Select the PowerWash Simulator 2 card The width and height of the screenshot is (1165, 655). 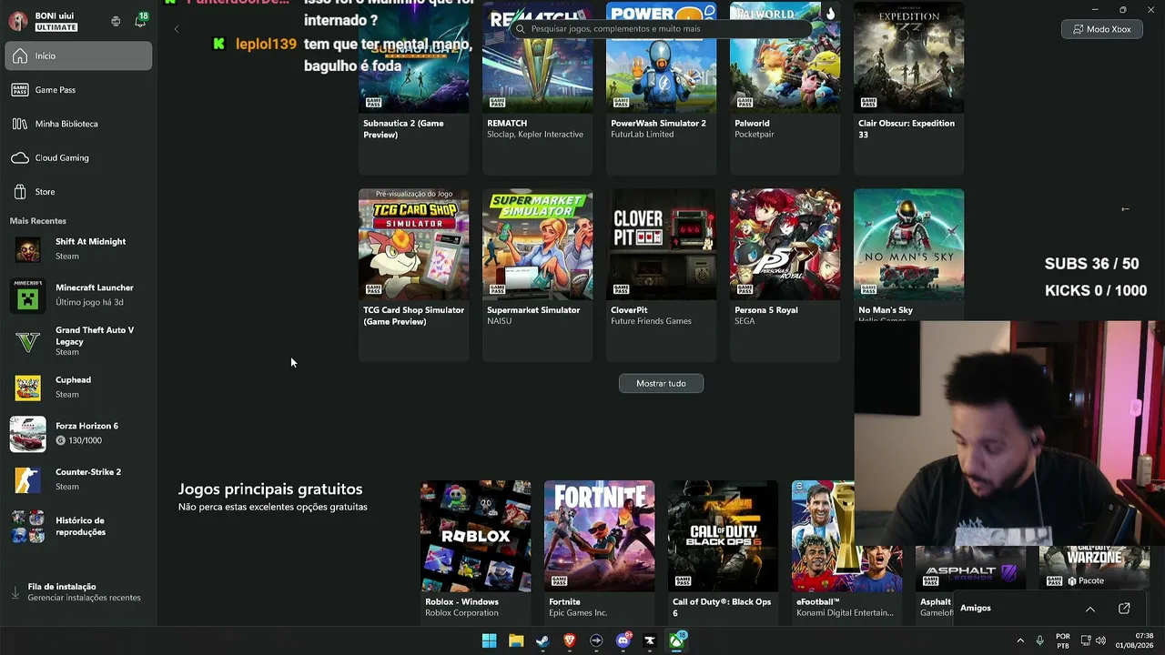click(661, 88)
